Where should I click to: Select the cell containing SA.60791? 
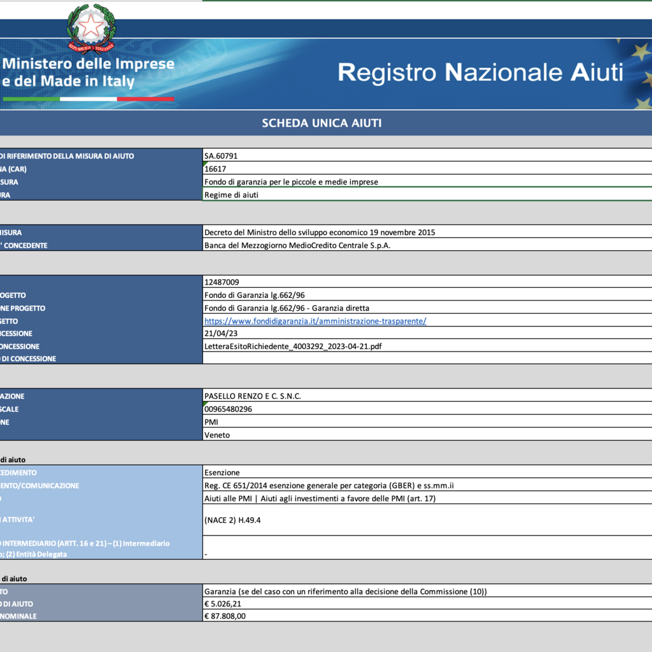pos(427,156)
